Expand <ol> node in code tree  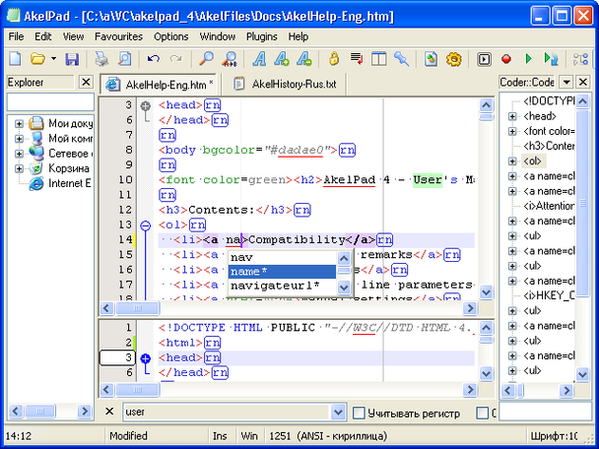click(512, 161)
